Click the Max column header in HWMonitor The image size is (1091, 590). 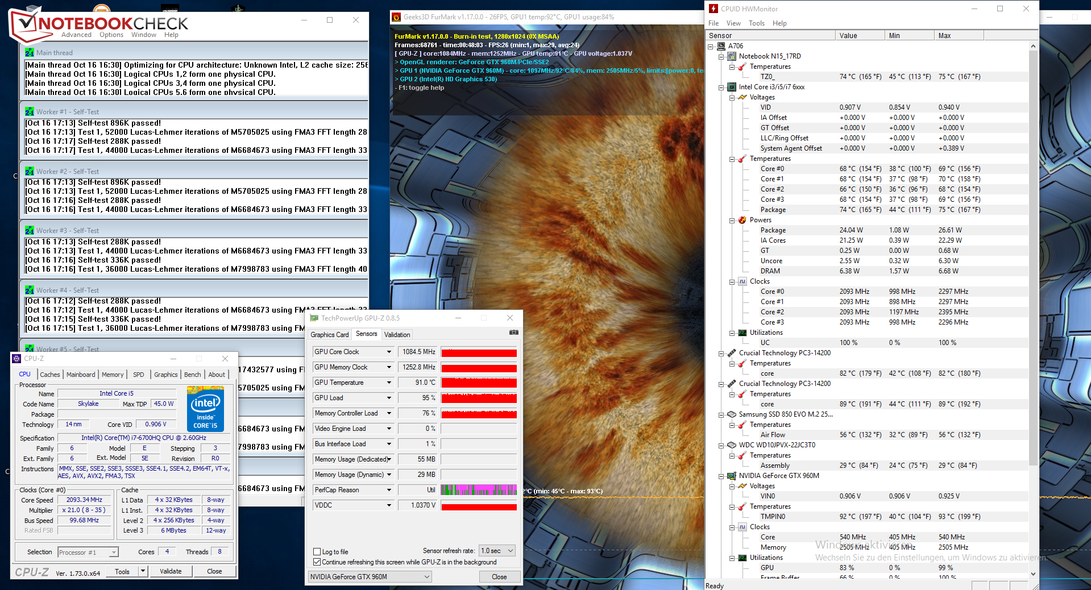pos(959,35)
